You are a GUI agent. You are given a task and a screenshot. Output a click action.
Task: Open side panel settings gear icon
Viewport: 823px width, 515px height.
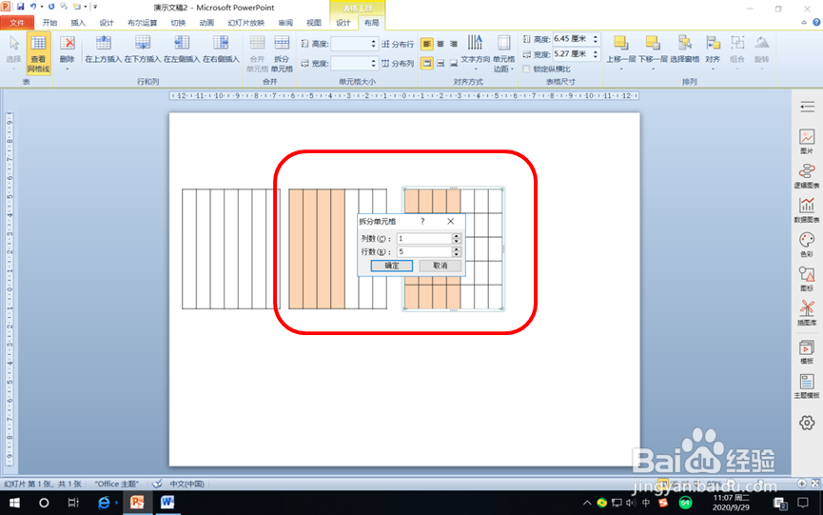point(807,423)
